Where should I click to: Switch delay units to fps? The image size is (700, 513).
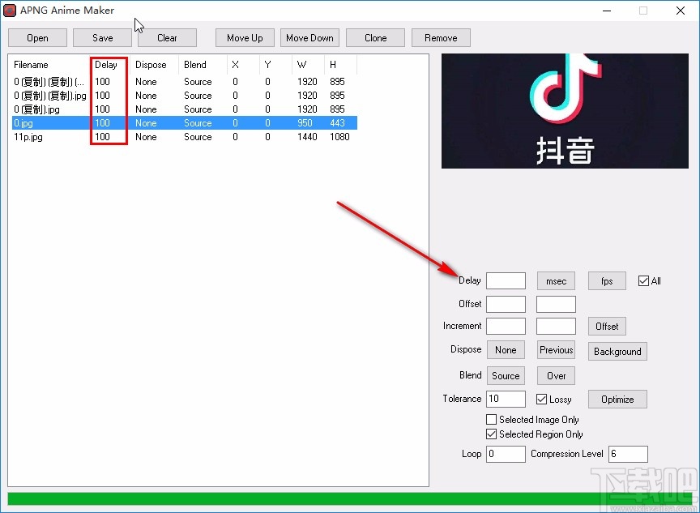pyautogui.click(x=607, y=280)
